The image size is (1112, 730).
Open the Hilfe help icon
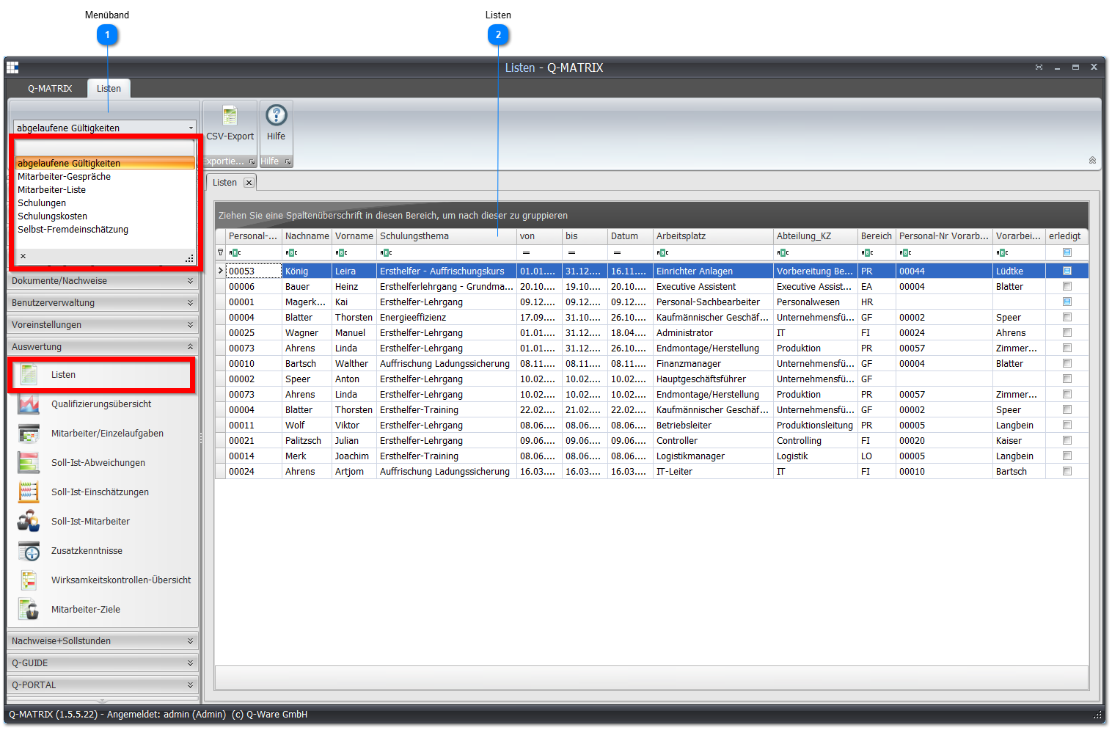276,115
